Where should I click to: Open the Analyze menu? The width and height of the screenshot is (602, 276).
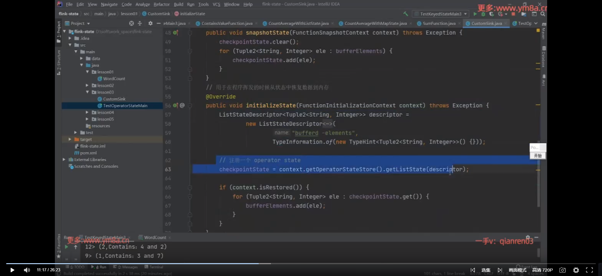(143, 4)
